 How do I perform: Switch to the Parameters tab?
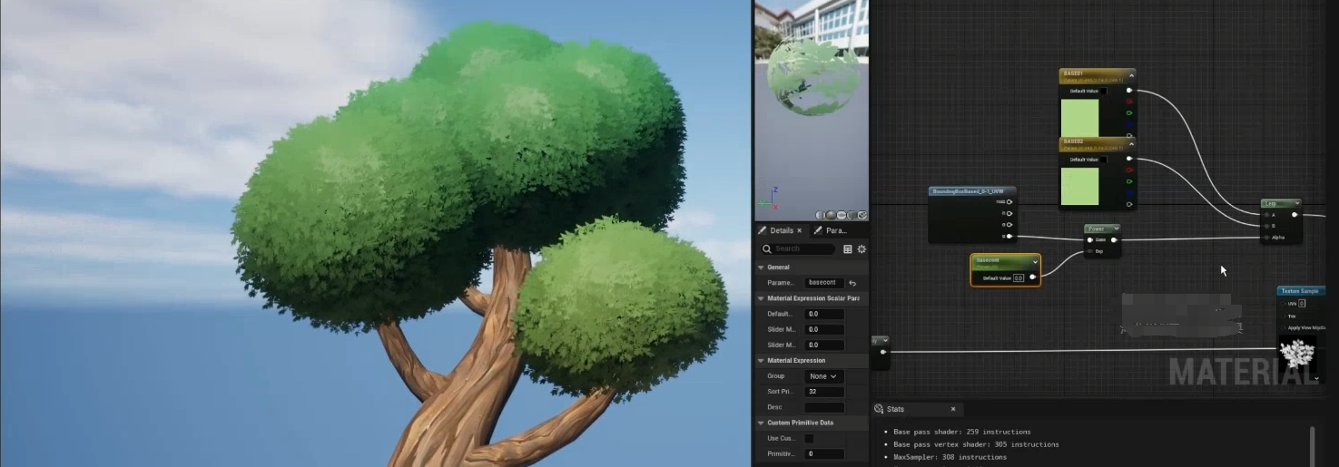[x=831, y=231]
